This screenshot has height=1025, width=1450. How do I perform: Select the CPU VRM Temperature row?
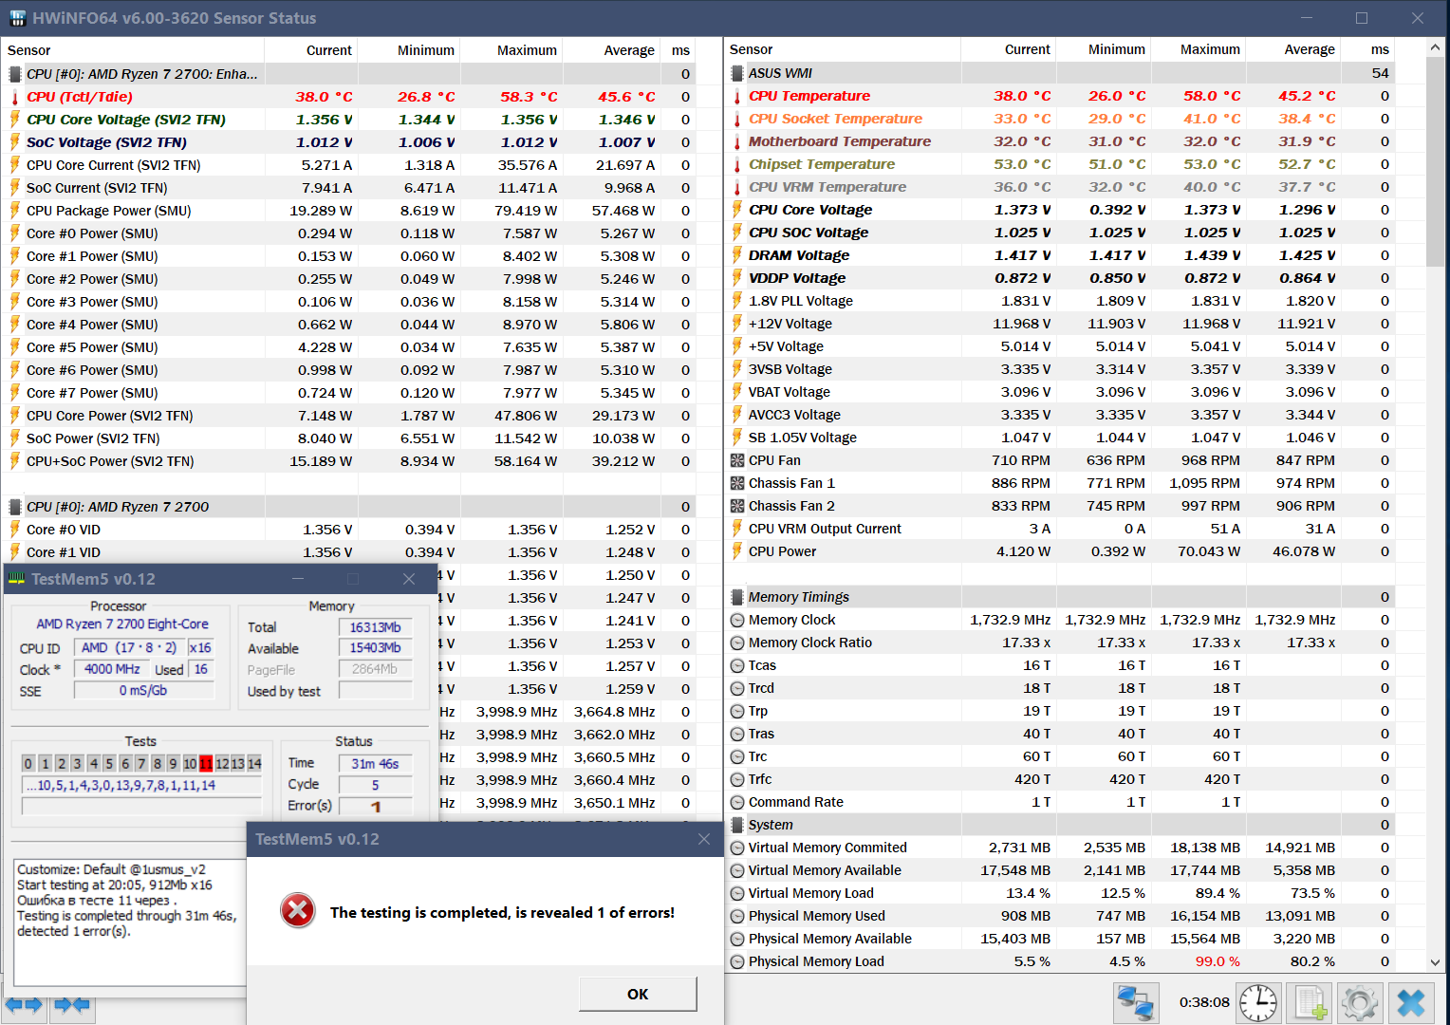(1061, 187)
